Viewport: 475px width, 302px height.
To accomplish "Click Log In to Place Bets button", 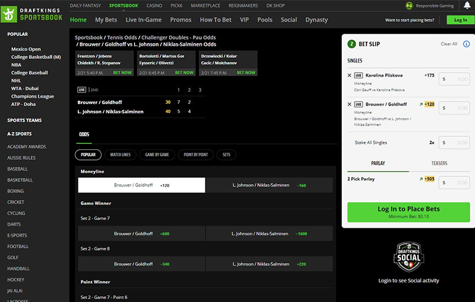I will [409, 212].
